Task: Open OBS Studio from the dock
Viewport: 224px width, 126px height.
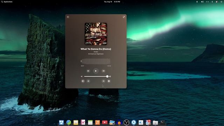Action: tap(126, 122)
